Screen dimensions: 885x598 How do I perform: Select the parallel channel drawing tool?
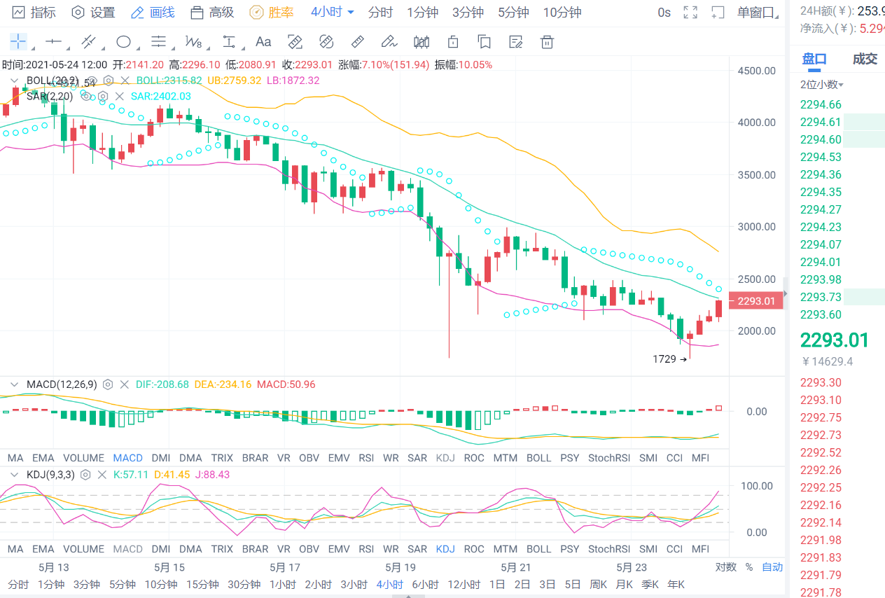[88, 42]
